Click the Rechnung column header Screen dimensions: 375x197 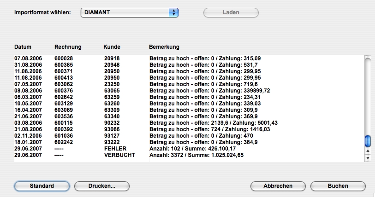pos(68,47)
